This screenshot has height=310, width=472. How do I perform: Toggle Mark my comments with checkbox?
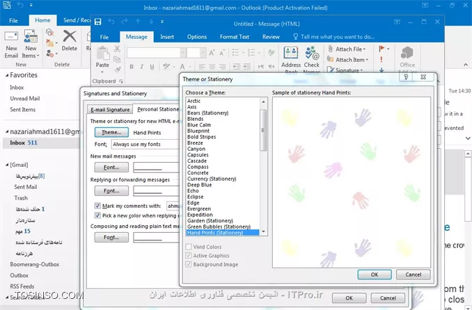click(97, 206)
